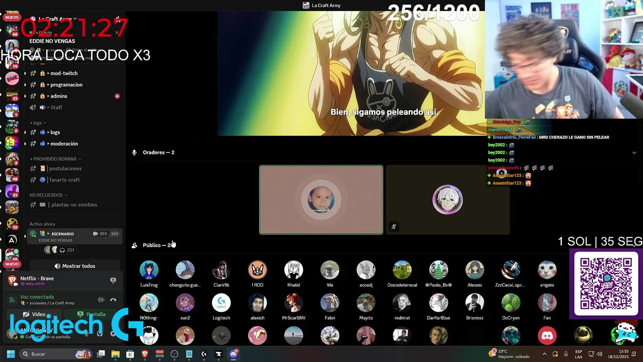Open the volume control in system tray

[x=599, y=354]
